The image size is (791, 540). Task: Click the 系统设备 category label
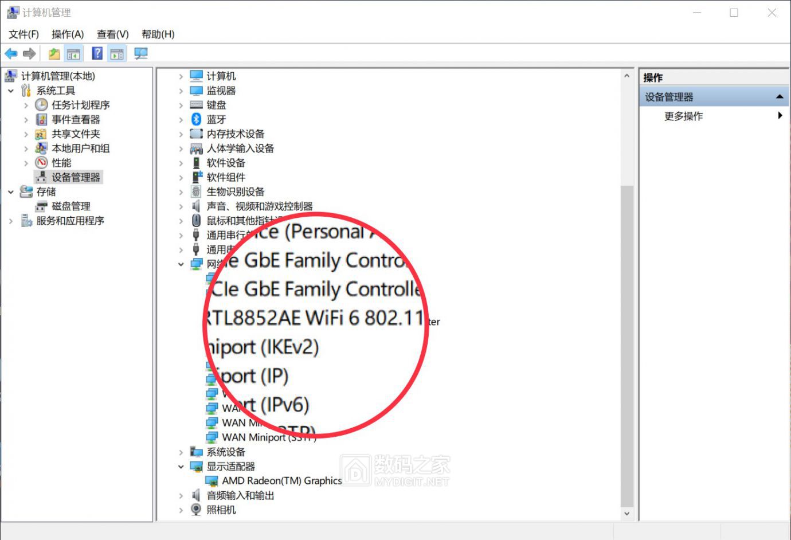click(226, 452)
